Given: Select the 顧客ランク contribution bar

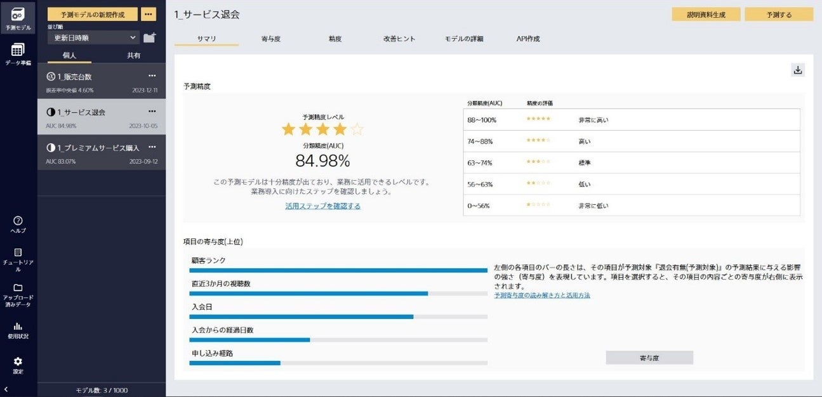Looking at the screenshot, I should pyautogui.click(x=338, y=270).
